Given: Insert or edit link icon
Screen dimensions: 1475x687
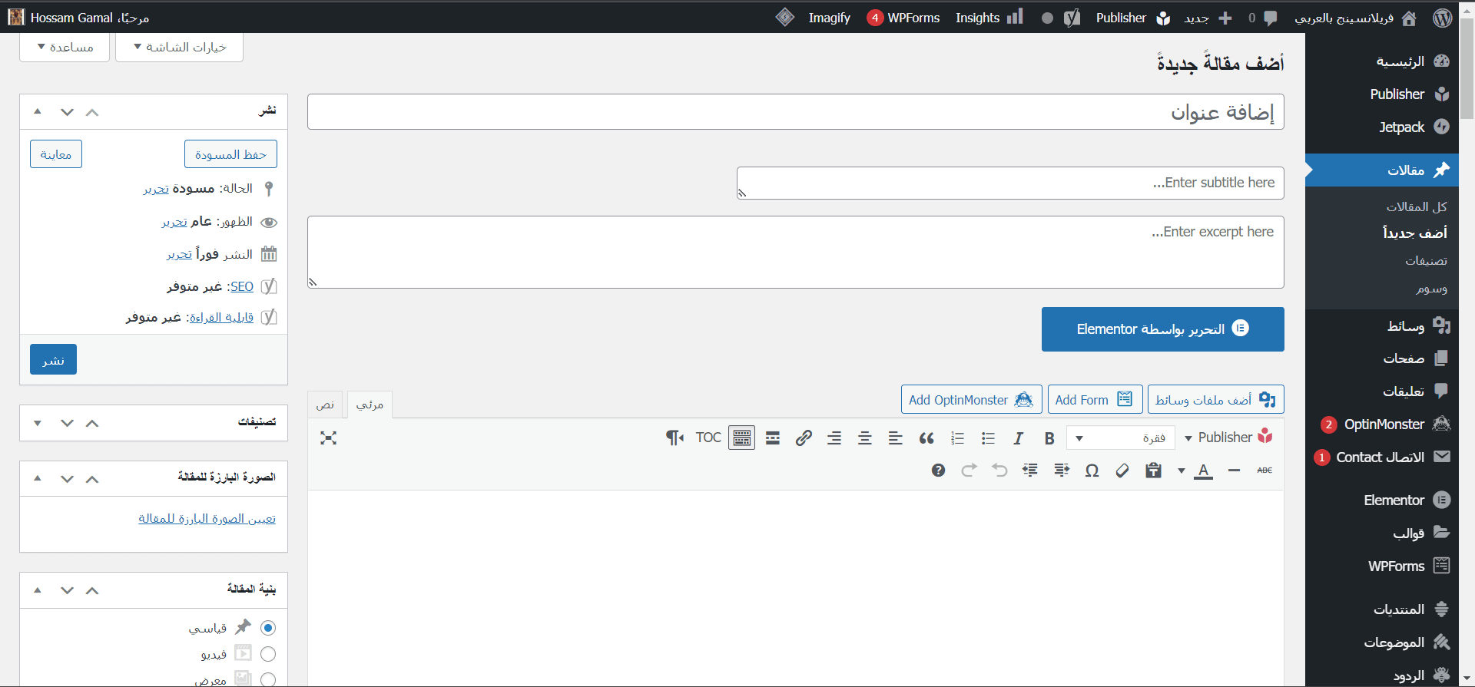Looking at the screenshot, I should [x=804, y=438].
